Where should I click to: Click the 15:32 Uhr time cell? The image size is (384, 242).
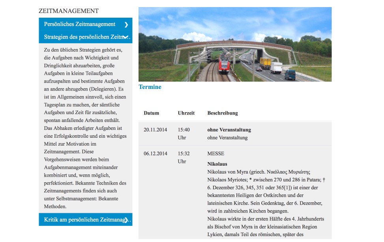pyautogui.click(x=184, y=157)
